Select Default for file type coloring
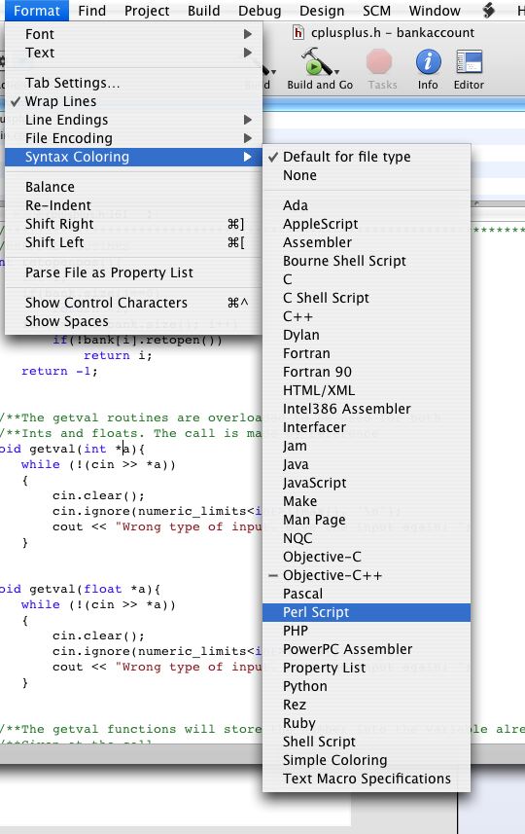The image size is (525, 834). click(x=367, y=157)
